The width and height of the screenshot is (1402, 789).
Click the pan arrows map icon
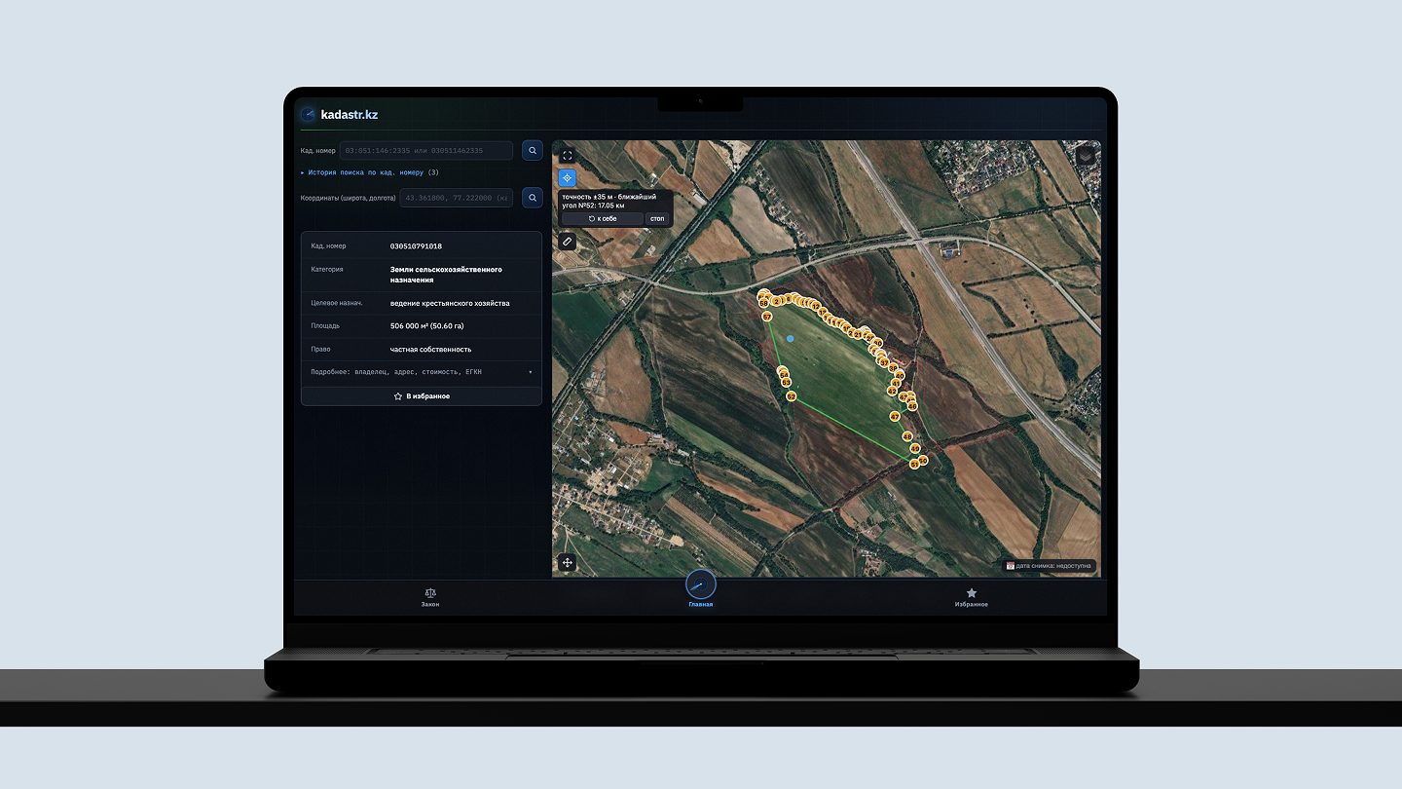(567, 563)
